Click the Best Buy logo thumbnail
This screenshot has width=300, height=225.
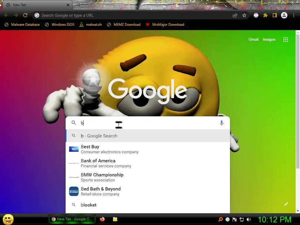coord(74,149)
